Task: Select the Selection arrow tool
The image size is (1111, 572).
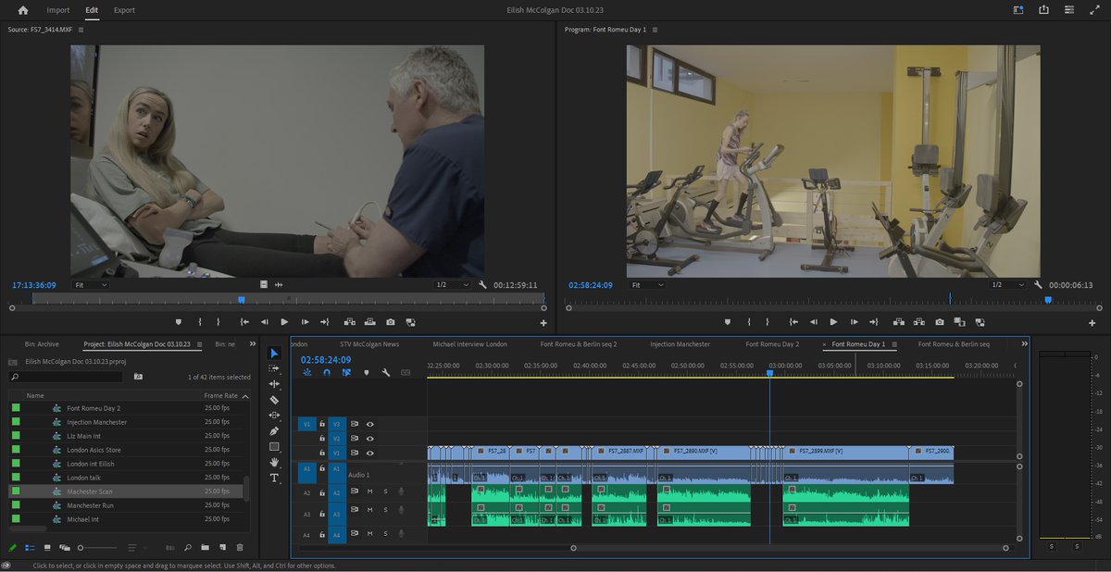Action: pos(274,354)
